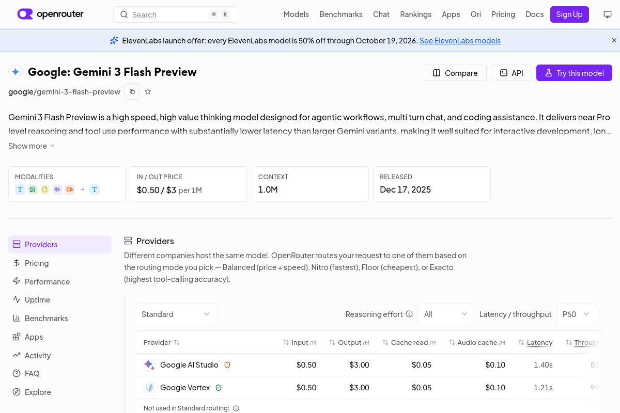Click the audio modality icon
Viewport: 620px width, 413px height.
[x=57, y=189]
